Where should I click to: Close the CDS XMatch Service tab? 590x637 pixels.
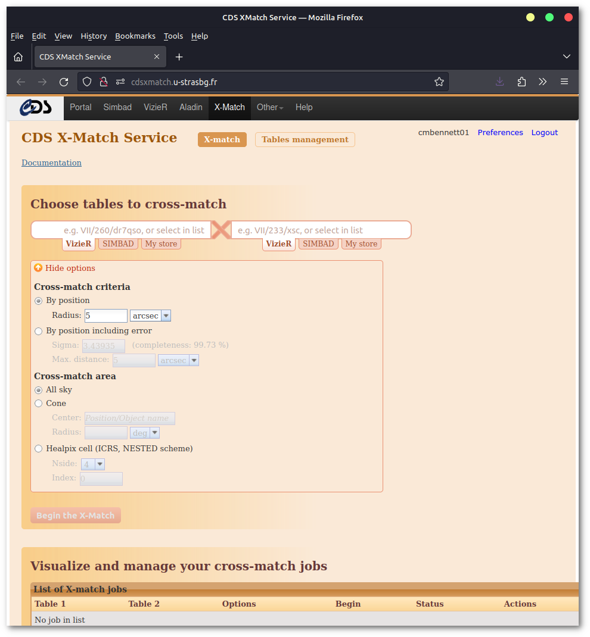pos(157,57)
